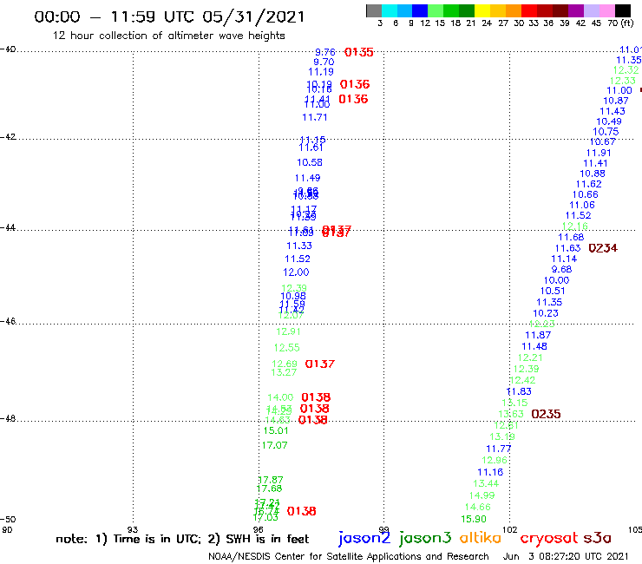Click the wave height value 10.58

coord(310,162)
